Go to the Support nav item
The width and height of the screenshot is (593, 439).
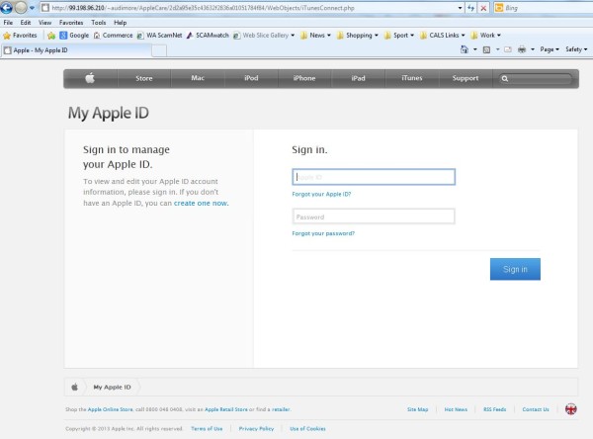pyautogui.click(x=466, y=78)
